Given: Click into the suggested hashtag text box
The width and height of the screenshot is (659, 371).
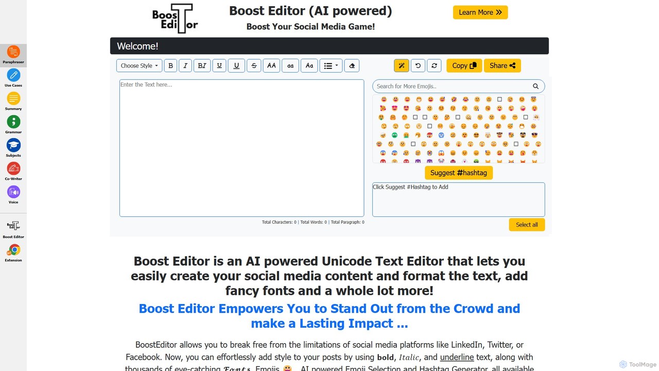Looking at the screenshot, I should pyautogui.click(x=459, y=199).
